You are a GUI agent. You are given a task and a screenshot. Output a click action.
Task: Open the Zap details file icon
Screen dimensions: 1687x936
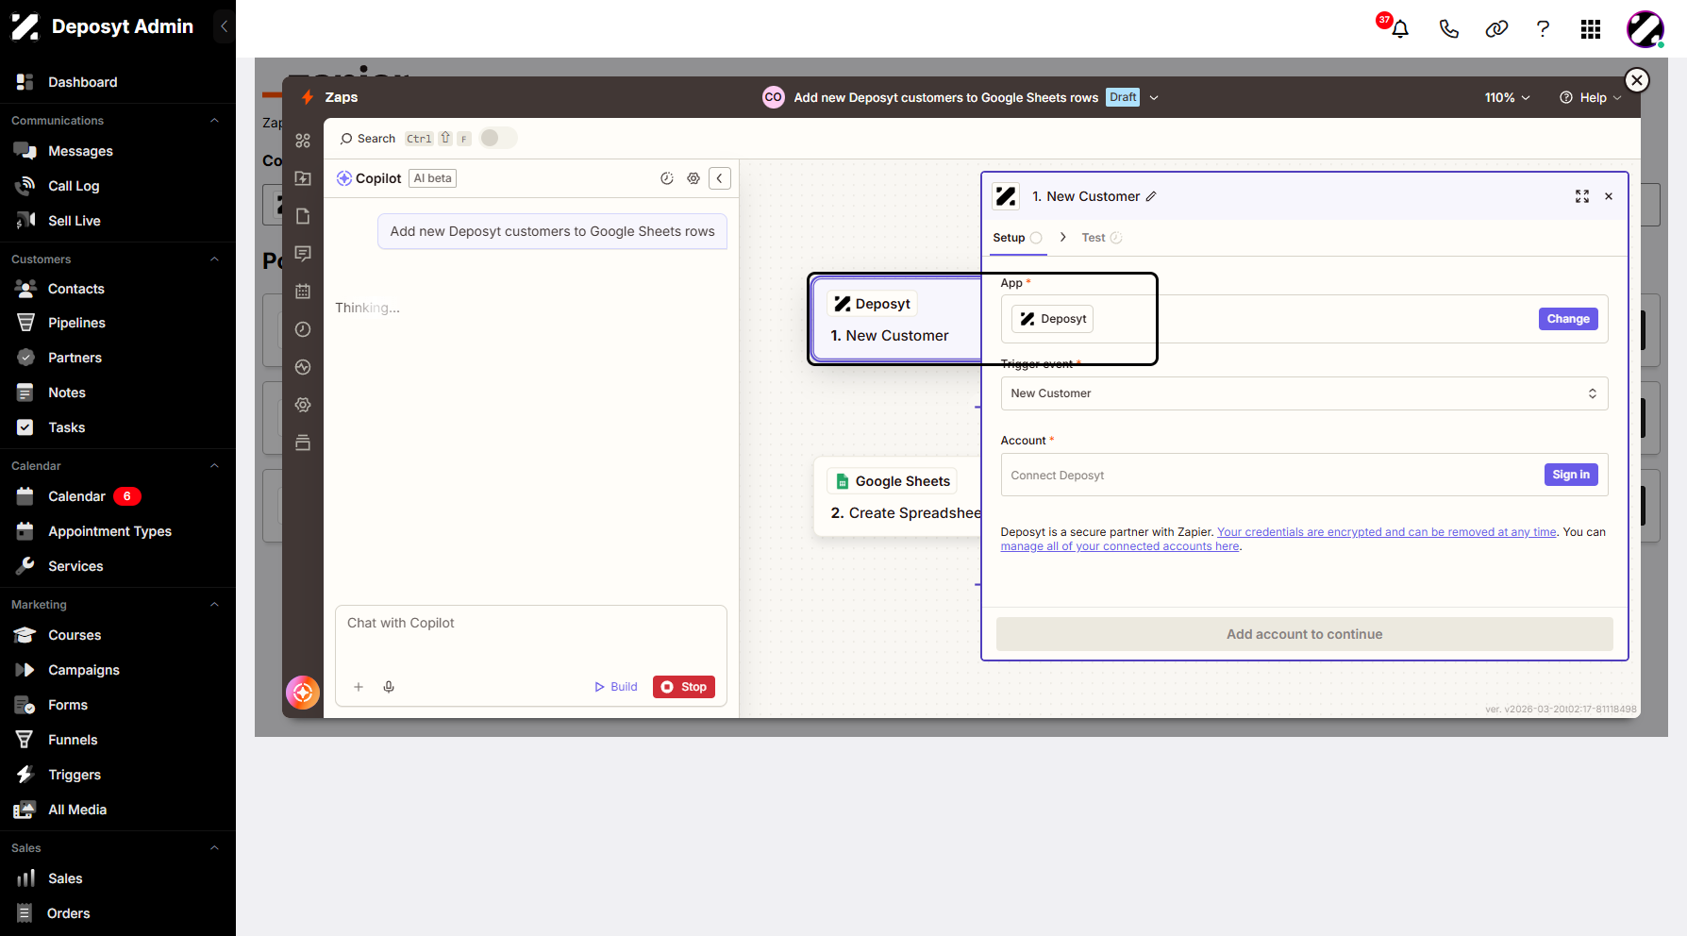point(303,216)
